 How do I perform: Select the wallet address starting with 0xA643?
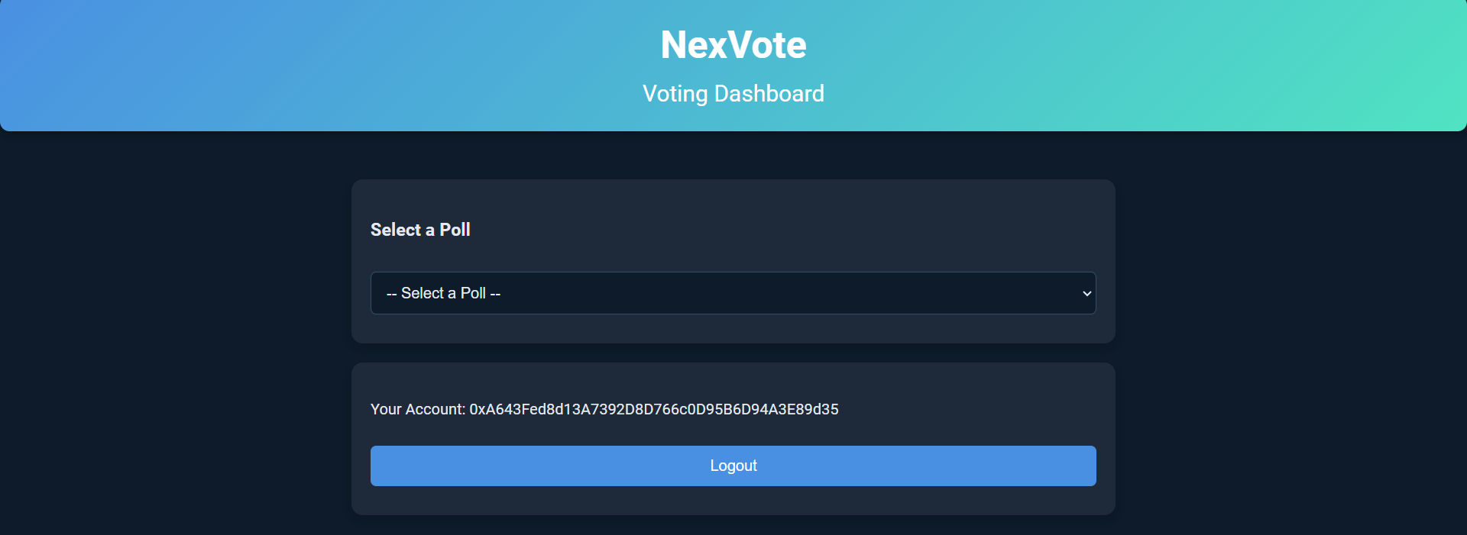653,409
